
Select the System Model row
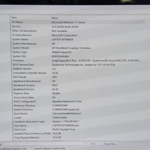[78, 48]
